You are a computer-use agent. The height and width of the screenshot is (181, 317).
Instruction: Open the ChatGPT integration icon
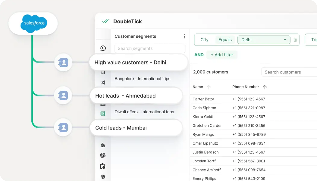click(x=103, y=155)
